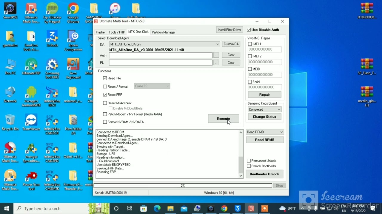Open Samsung Knox Guard Completed dropdown
This screenshot has height=214, width=382.
(x=264, y=109)
